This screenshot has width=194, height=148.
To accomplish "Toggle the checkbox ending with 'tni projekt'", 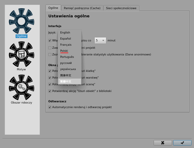I will point(50,48).
